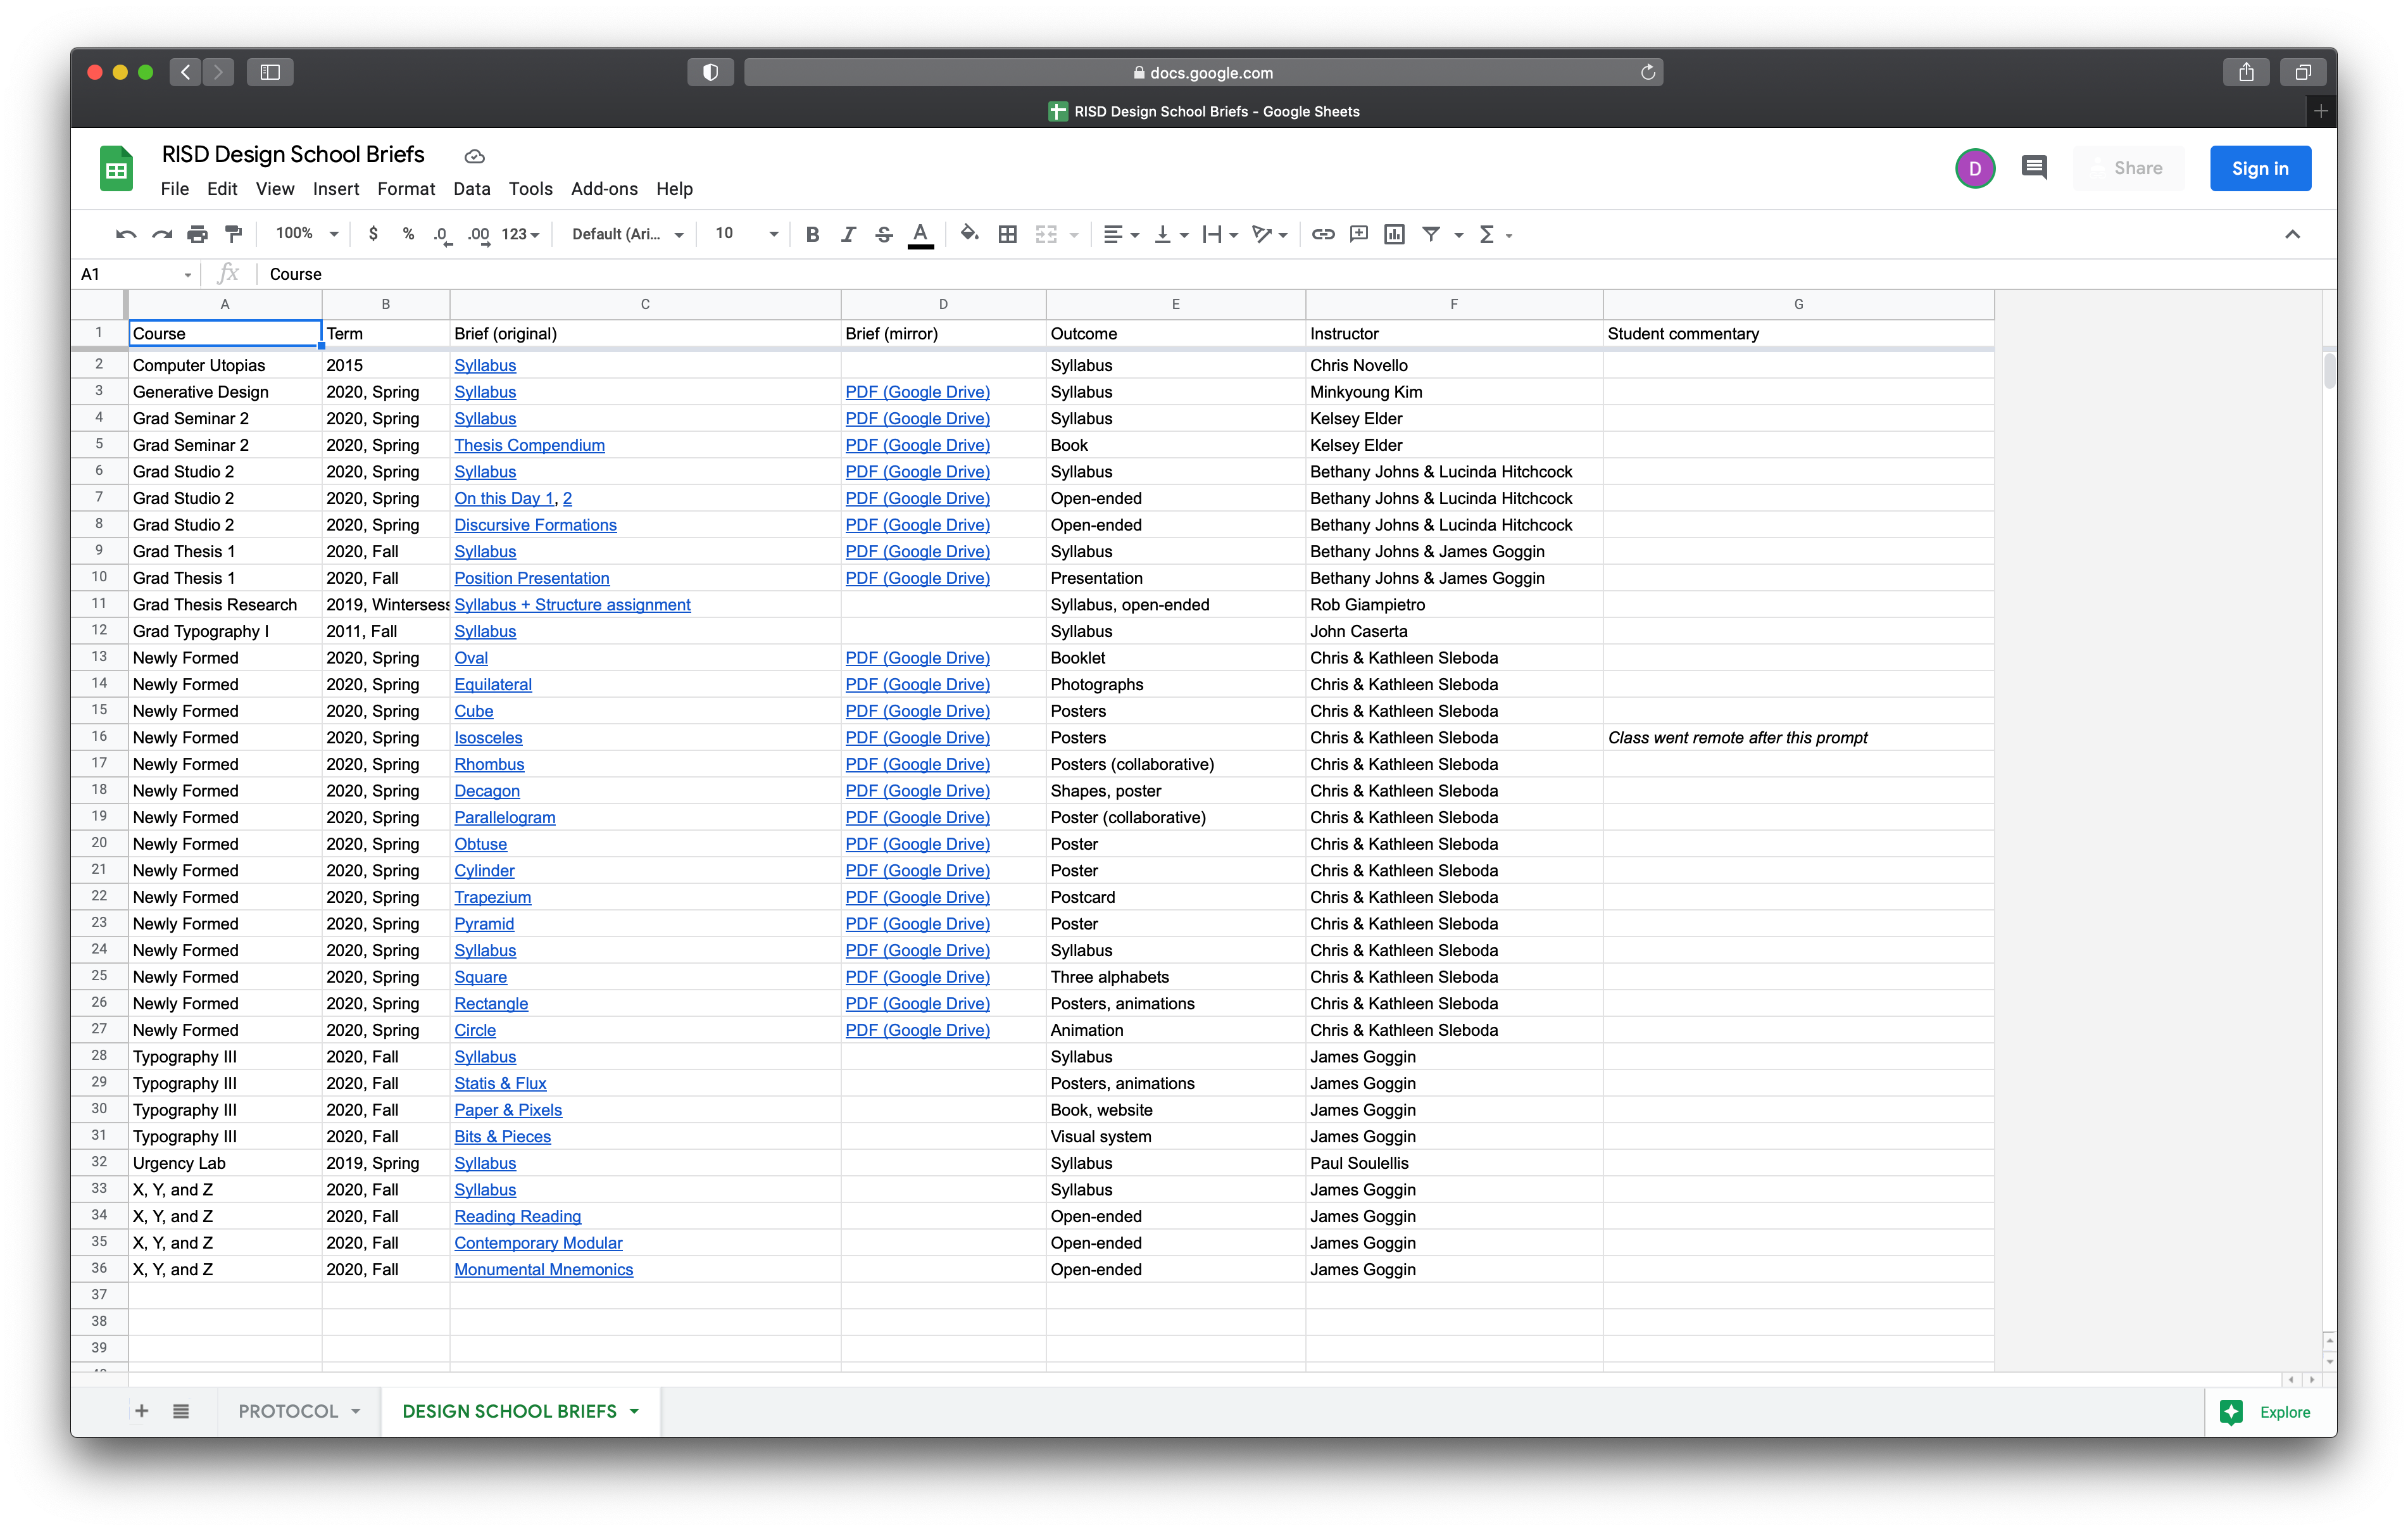
Task: Format as currency with dollar icon
Action: click(x=373, y=234)
